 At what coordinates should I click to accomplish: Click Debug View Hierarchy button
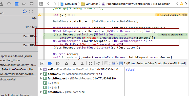tap(90, 63)
